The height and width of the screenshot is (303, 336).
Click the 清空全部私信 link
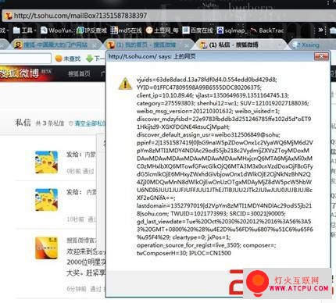pos(90,123)
